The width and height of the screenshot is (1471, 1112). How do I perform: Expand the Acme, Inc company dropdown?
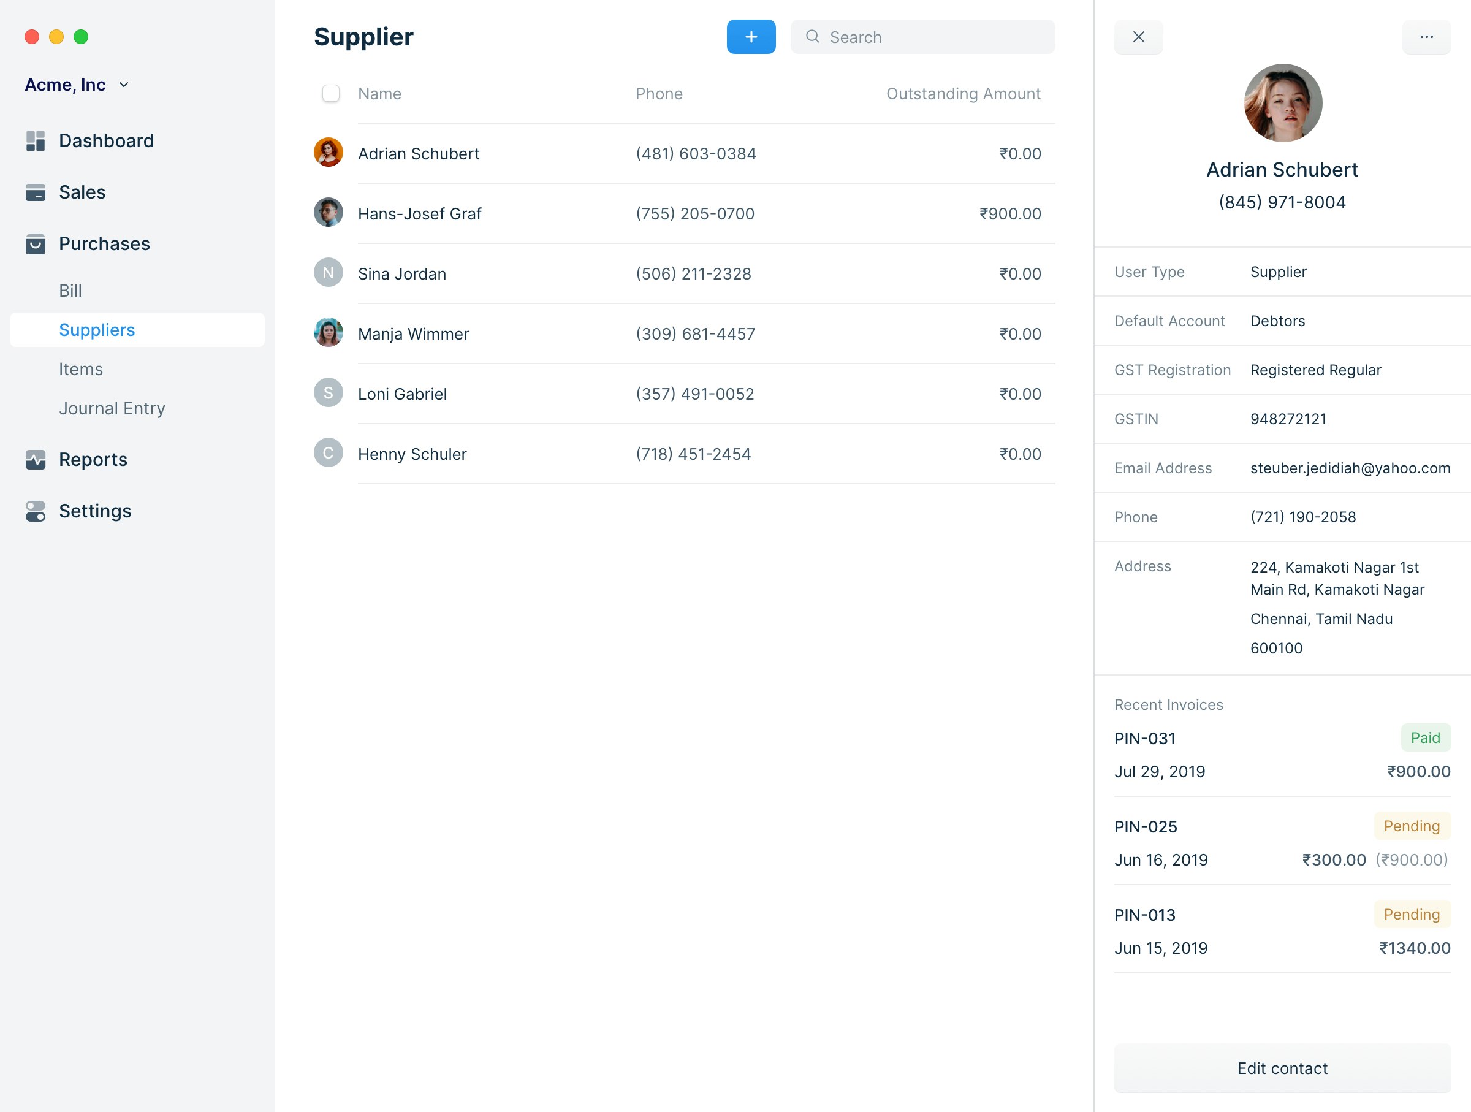[124, 85]
